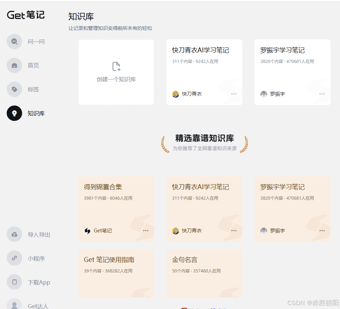This screenshot has height=309, width=340.
Task: Click 精选靠谱知识库 heading
Action: pos(204,138)
